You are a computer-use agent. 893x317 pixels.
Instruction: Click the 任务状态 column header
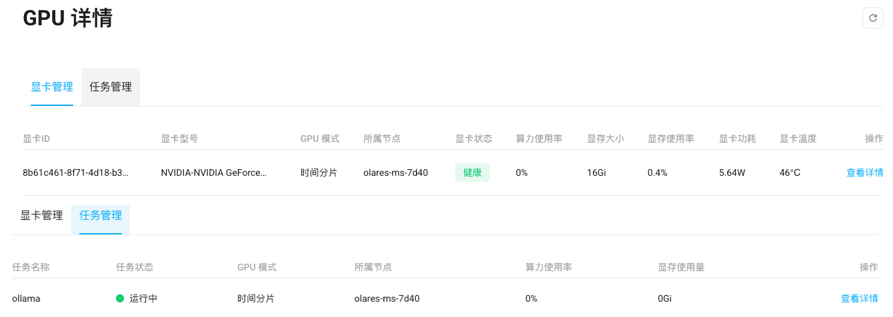click(135, 267)
